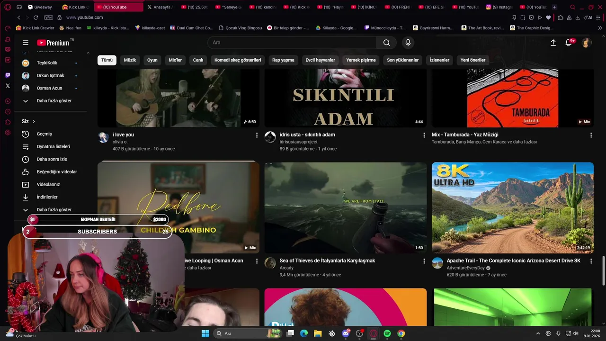Open a new browser tab
This screenshot has height=341, width=606.
(x=554, y=7)
